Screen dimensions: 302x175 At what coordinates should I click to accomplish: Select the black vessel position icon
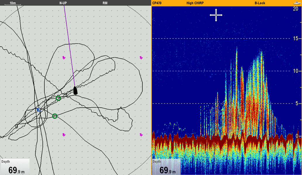point(75,91)
